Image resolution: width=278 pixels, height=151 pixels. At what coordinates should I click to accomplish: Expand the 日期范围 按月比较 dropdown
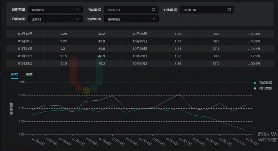pyautogui.click(x=55, y=10)
